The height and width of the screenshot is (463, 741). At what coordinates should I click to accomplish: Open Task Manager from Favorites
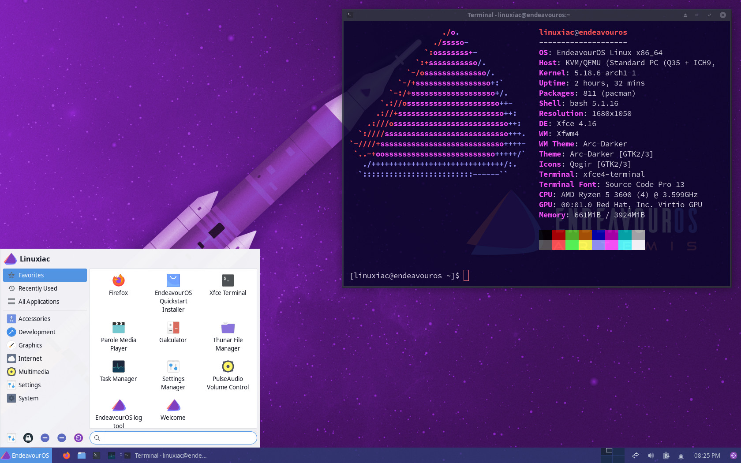tap(118, 371)
